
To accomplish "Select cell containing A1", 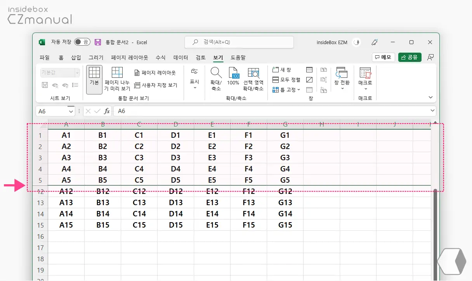I will (x=66, y=135).
